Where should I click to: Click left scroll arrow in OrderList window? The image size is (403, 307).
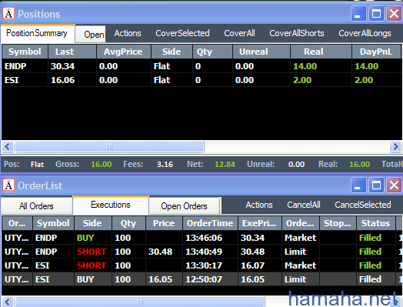pos(8,302)
